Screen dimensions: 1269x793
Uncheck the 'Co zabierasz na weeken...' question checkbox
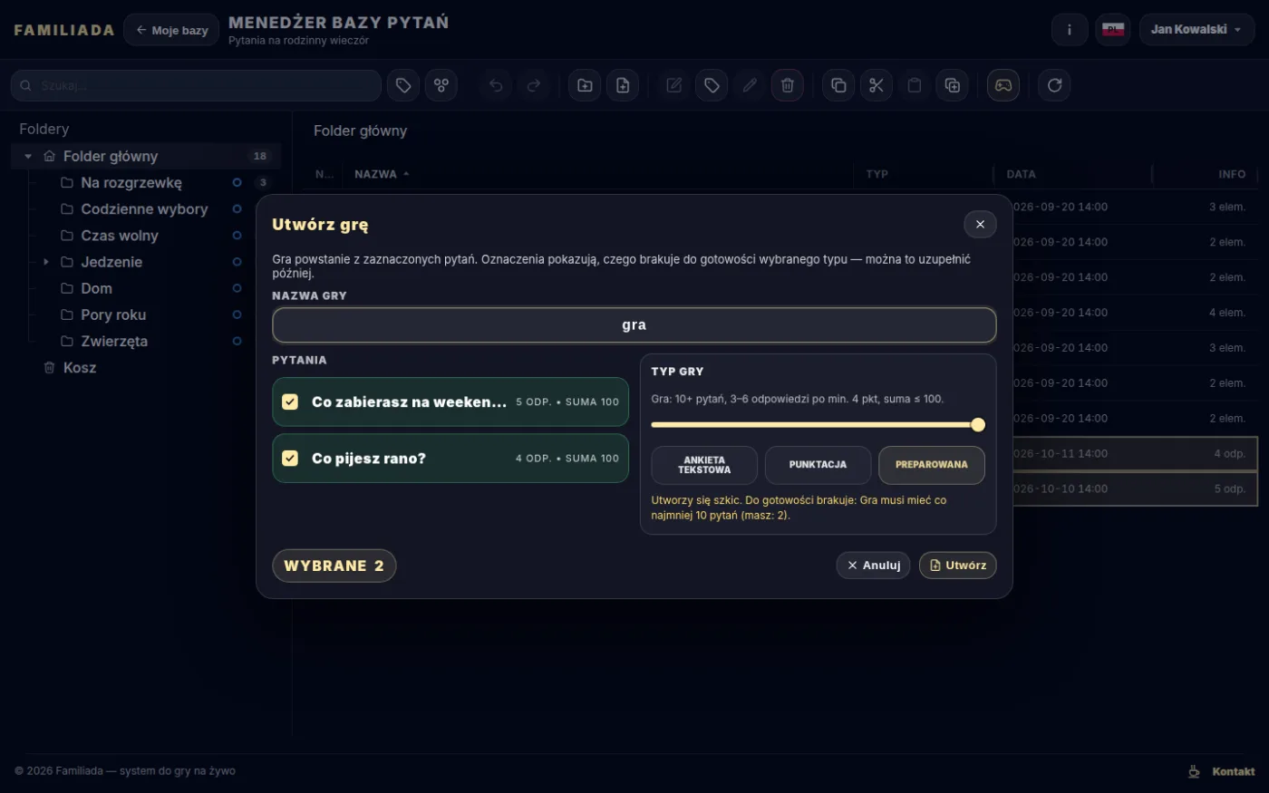[x=290, y=401]
